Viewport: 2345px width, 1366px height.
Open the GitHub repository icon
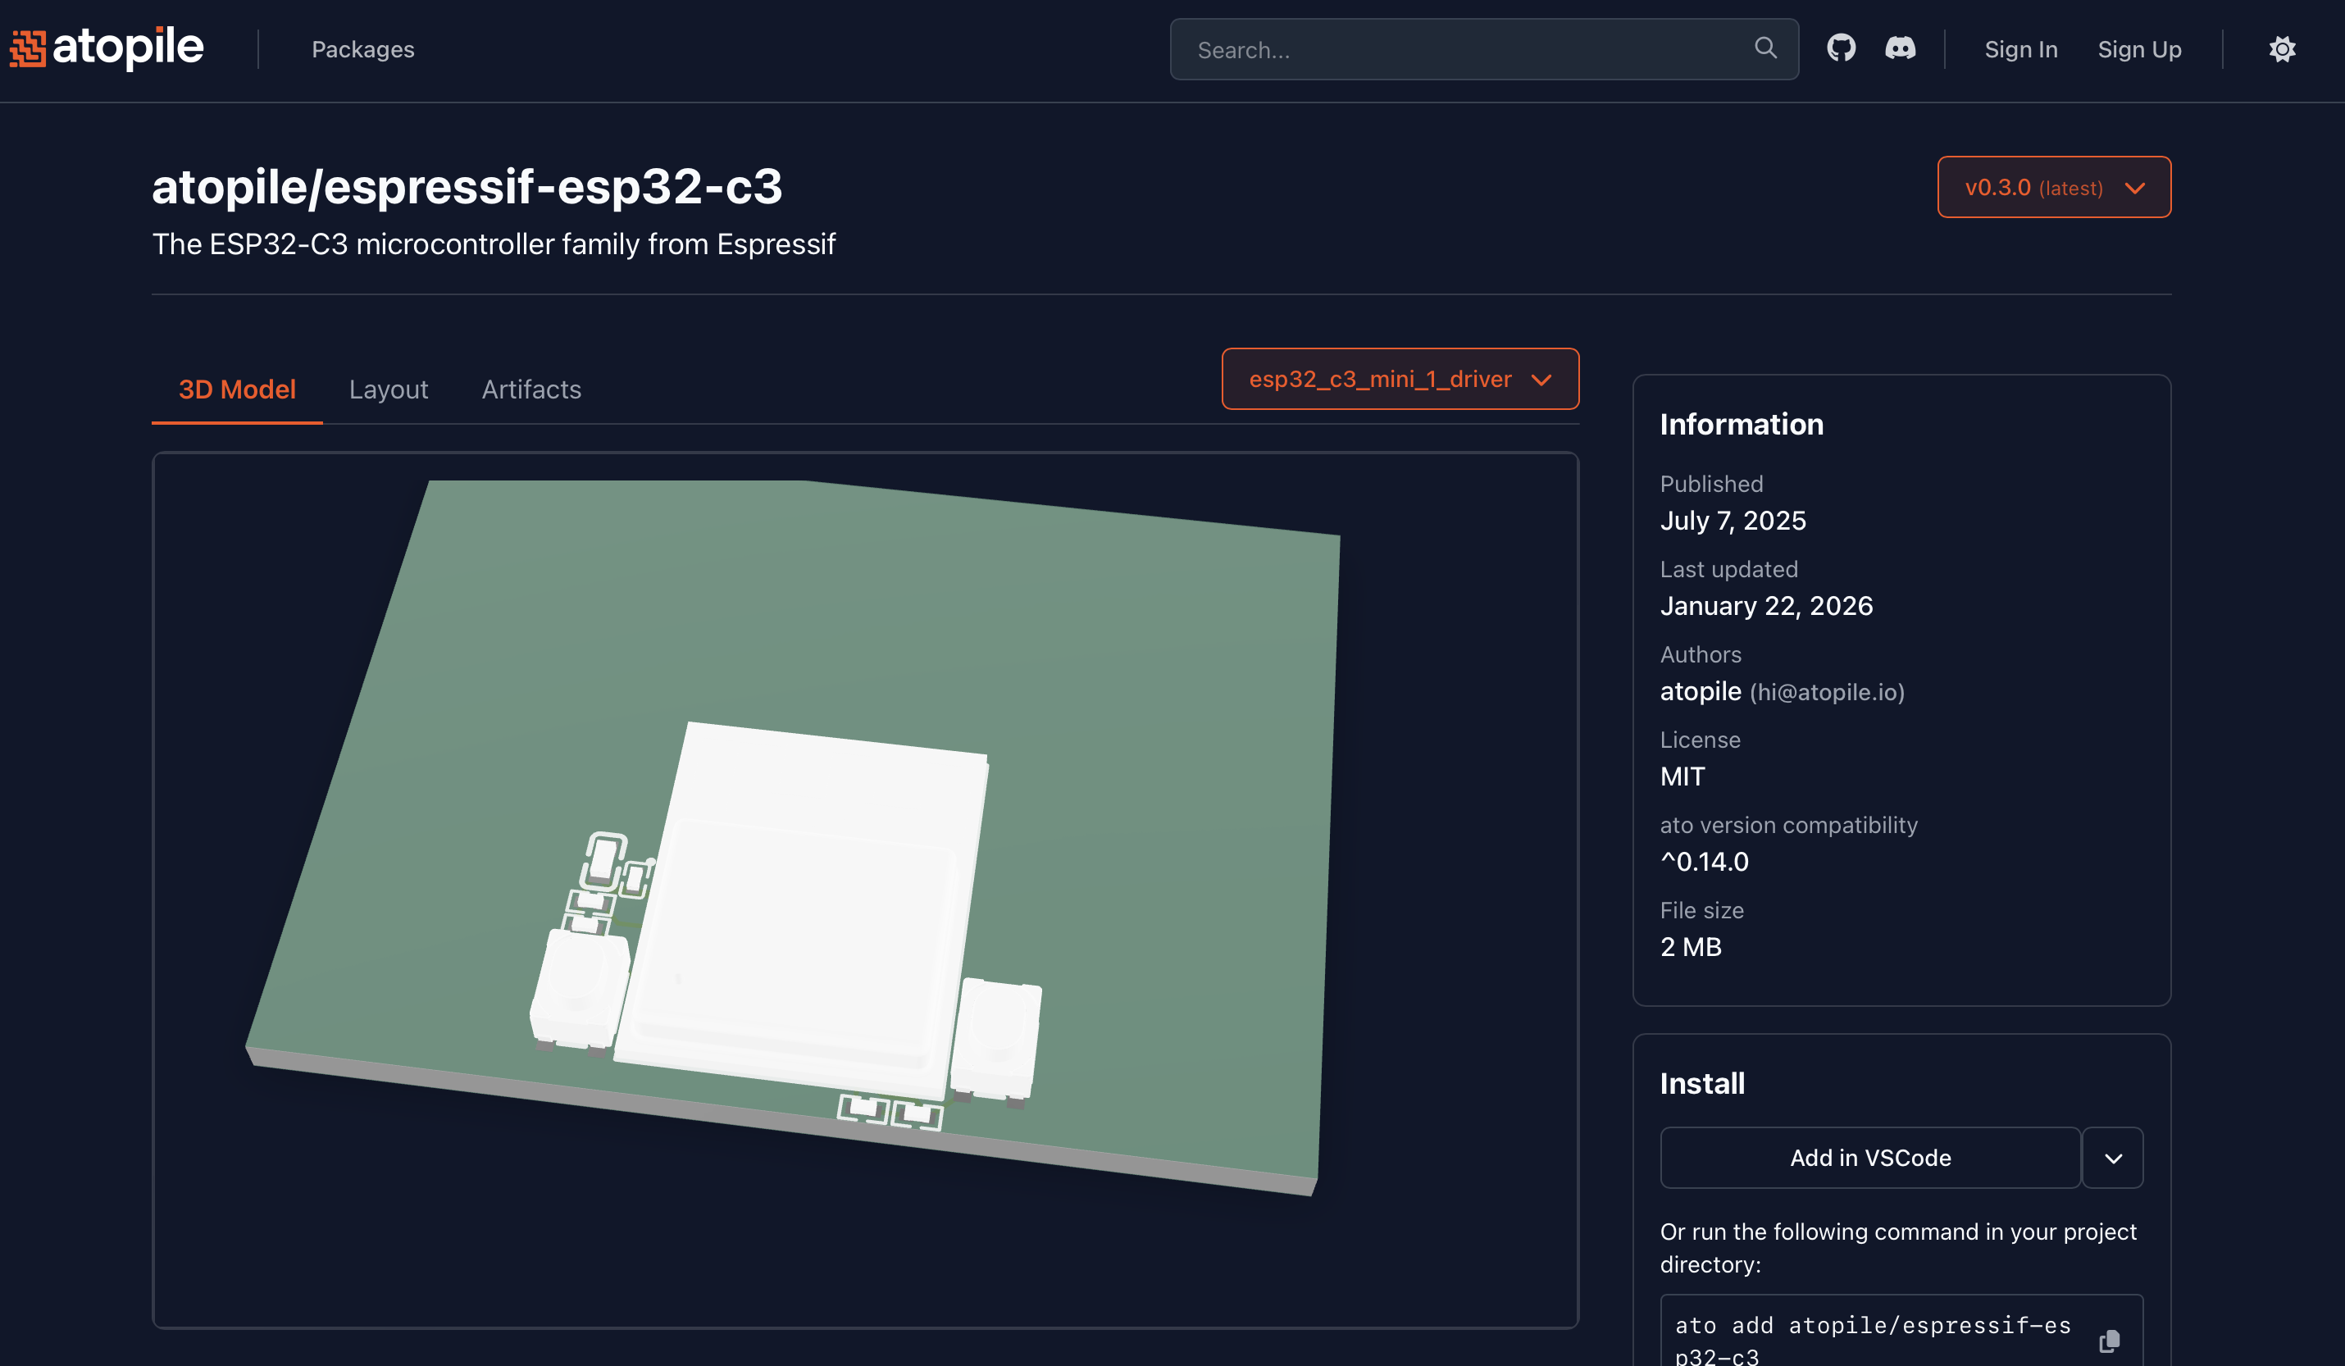[1841, 48]
